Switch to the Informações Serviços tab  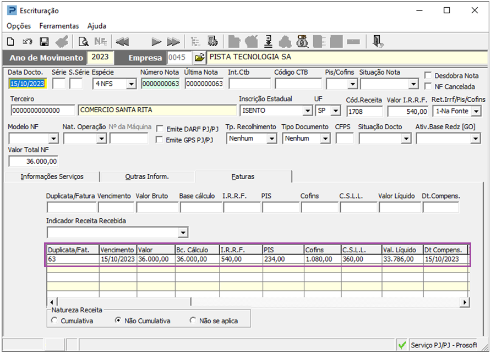[52, 176]
